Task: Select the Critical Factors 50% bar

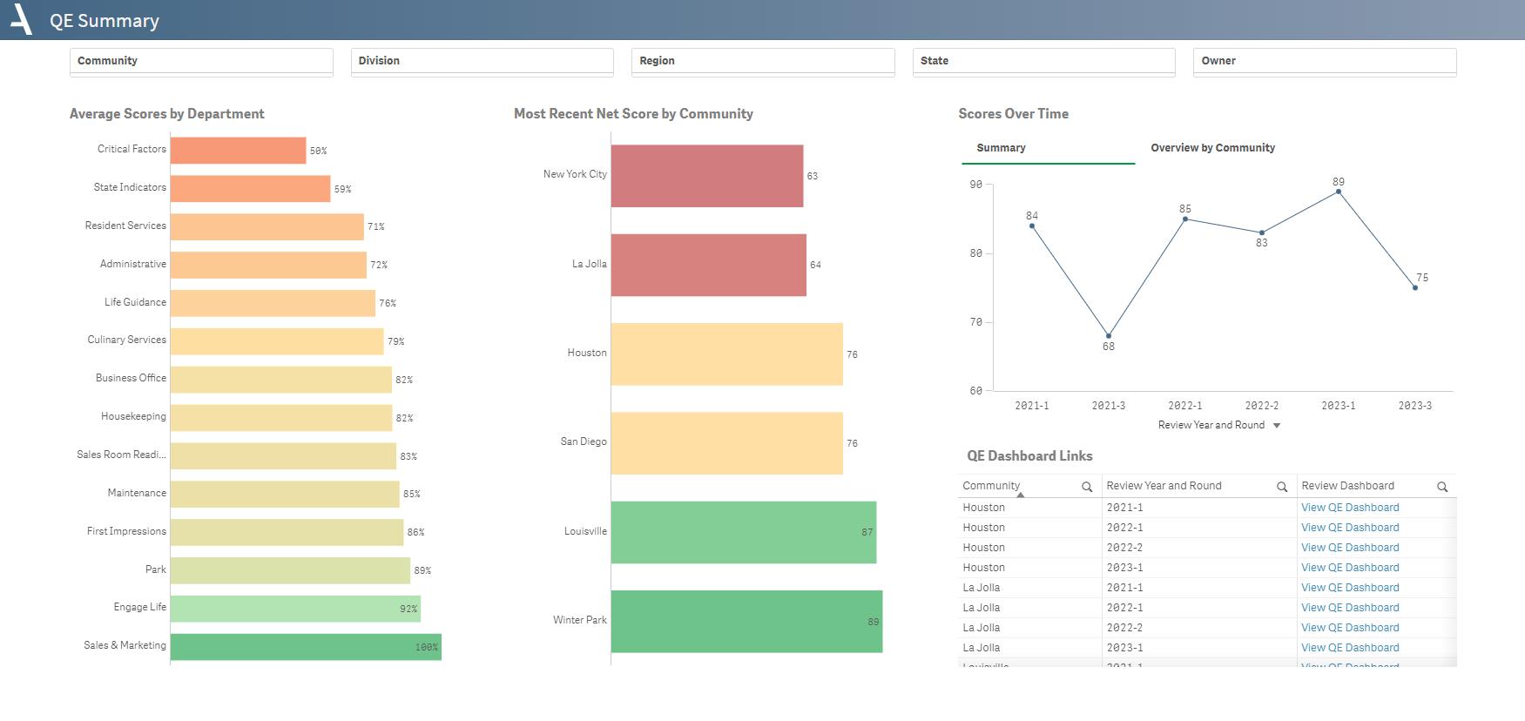Action: click(x=238, y=150)
